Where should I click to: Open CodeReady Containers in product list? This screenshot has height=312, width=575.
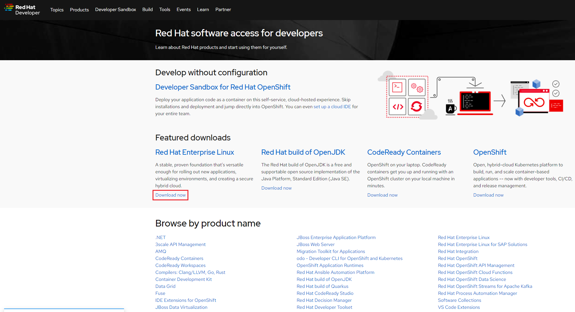point(179,258)
